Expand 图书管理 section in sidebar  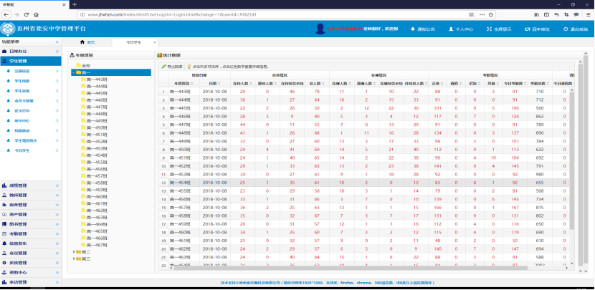[30, 224]
